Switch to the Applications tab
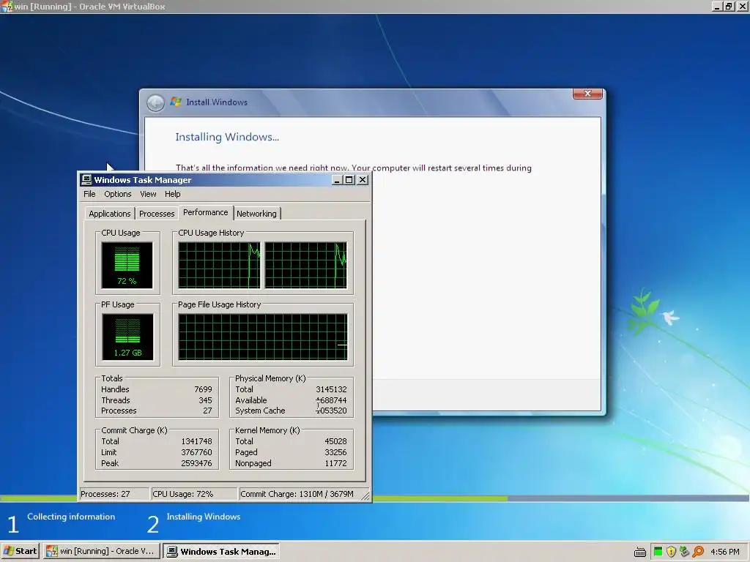Screen dimensions: 750x562 pyautogui.click(x=110, y=214)
